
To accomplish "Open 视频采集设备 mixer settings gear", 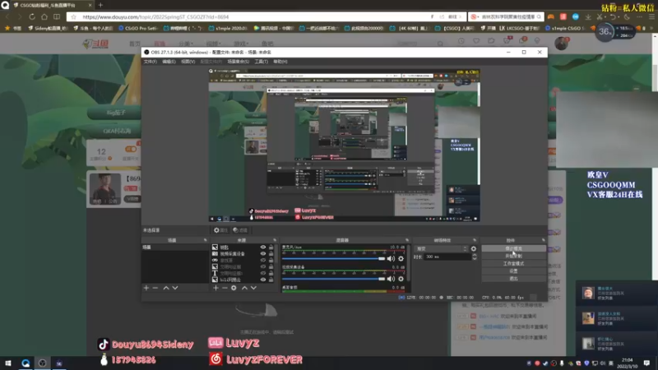I will tap(401, 279).
